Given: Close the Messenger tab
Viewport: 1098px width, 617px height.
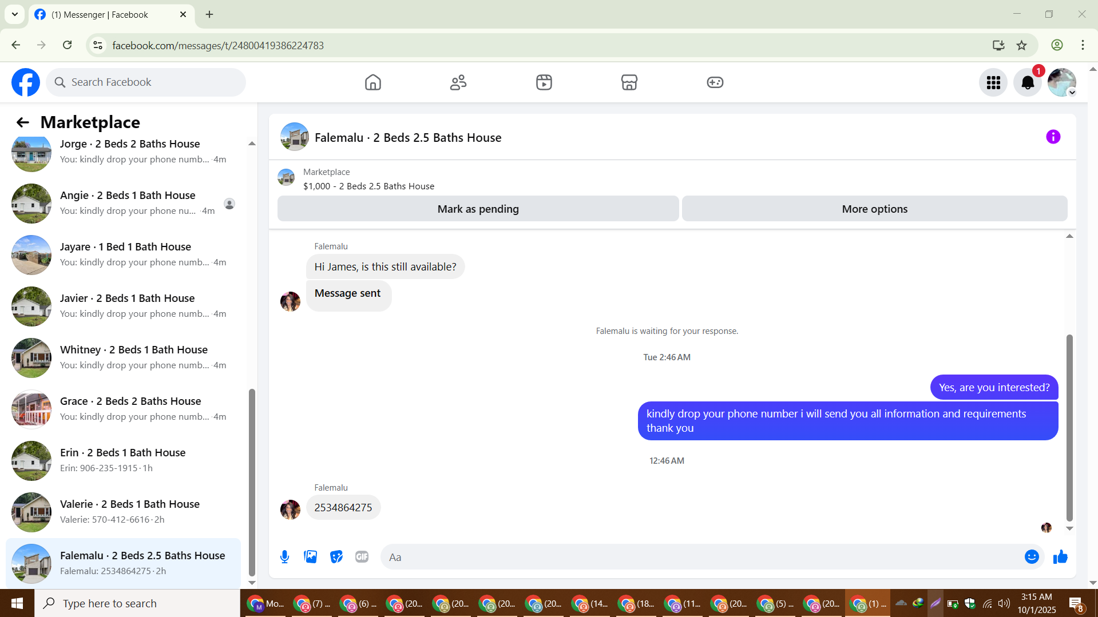Looking at the screenshot, I should (x=183, y=14).
